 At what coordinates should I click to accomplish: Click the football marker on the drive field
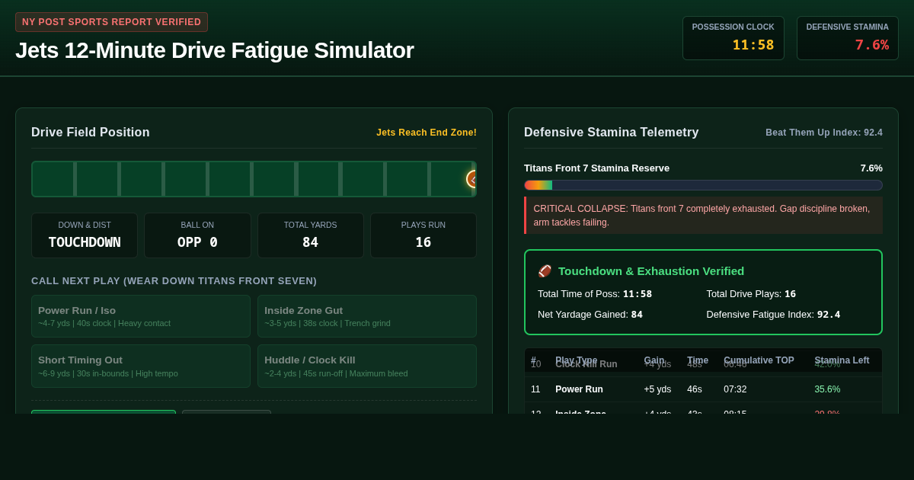[472, 179]
